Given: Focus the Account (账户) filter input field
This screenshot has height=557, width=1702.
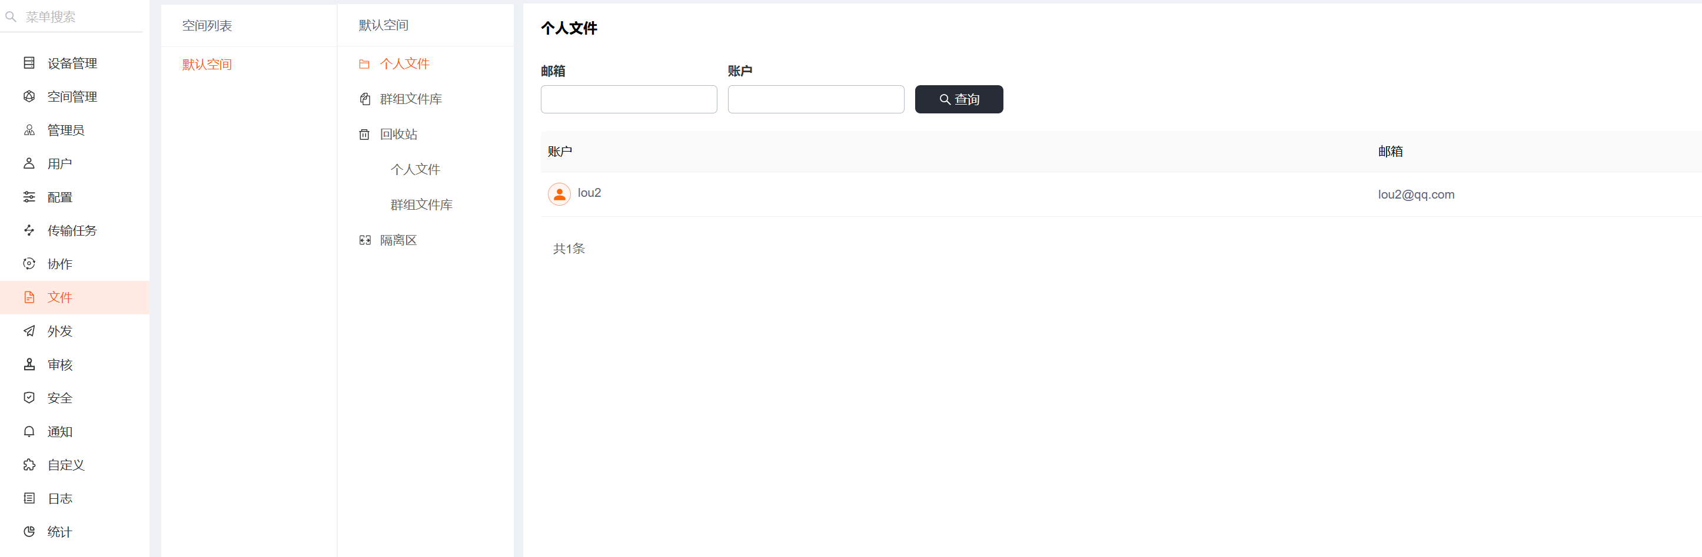Looking at the screenshot, I should (x=815, y=100).
